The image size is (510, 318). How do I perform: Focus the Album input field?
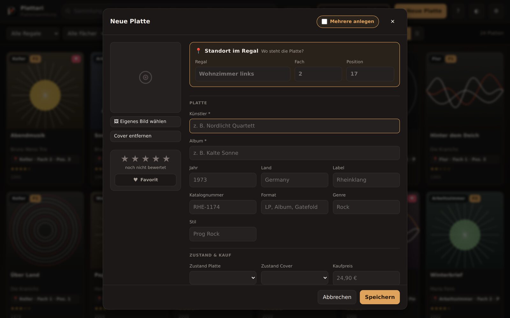pyautogui.click(x=295, y=153)
